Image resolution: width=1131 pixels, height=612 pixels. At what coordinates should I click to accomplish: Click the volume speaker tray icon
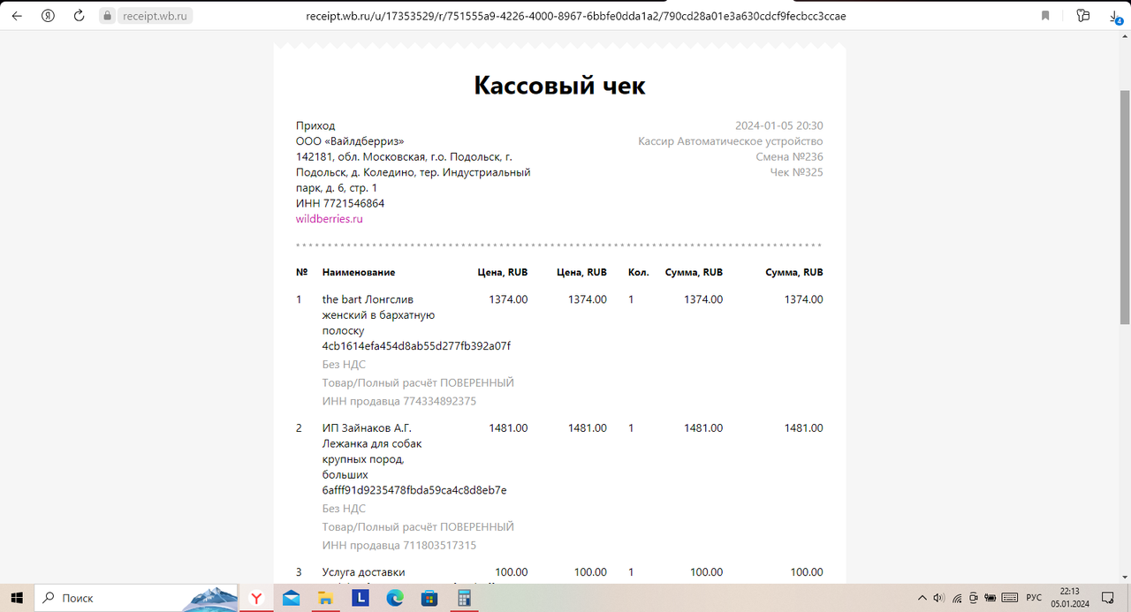[x=938, y=598]
